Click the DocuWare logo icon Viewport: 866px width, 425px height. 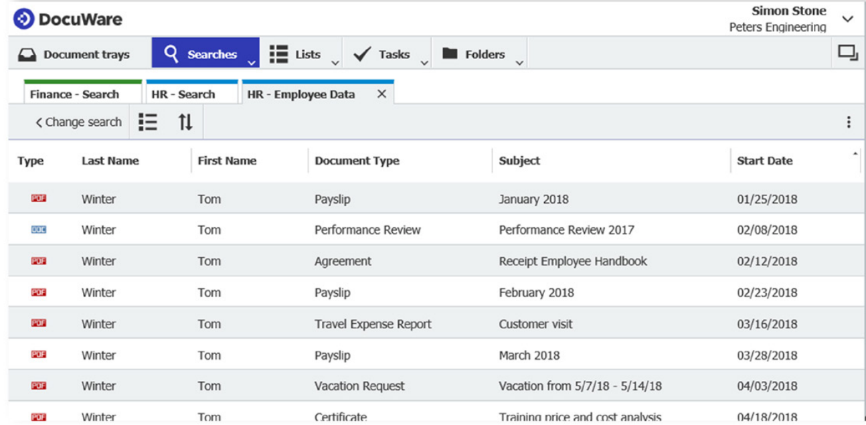pyautogui.click(x=23, y=19)
